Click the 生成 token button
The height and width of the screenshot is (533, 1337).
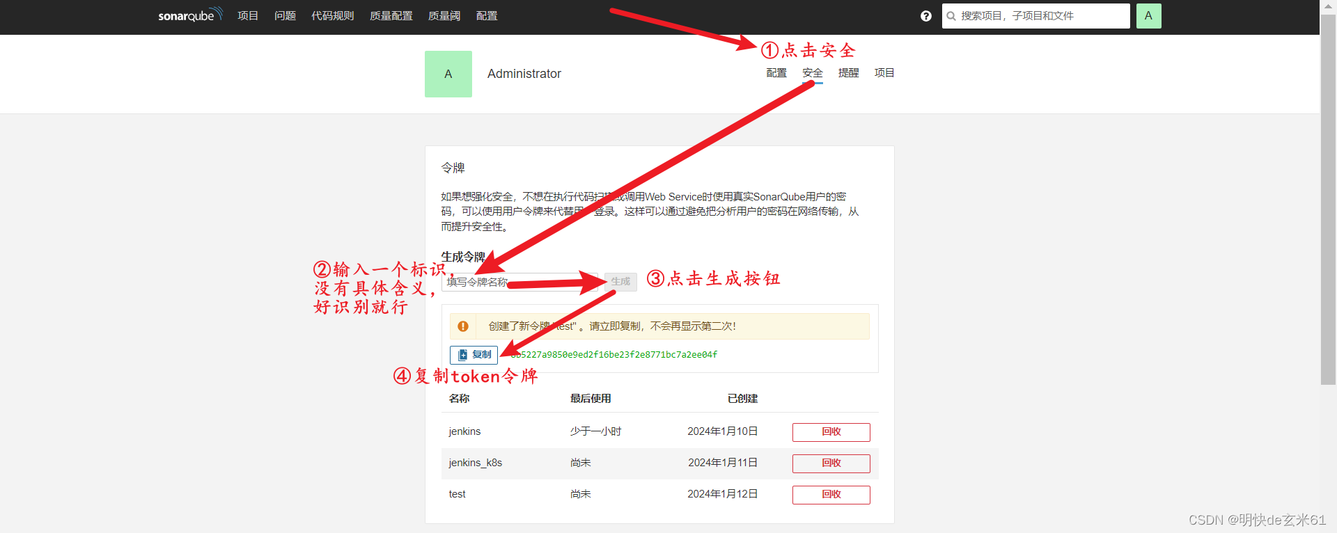[620, 282]
